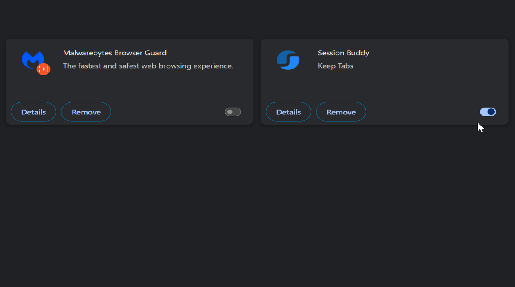Toggle Malwarebytes Browser Guard off-state switch
This screenshot has height=287, width=515.
coord(233,111)
